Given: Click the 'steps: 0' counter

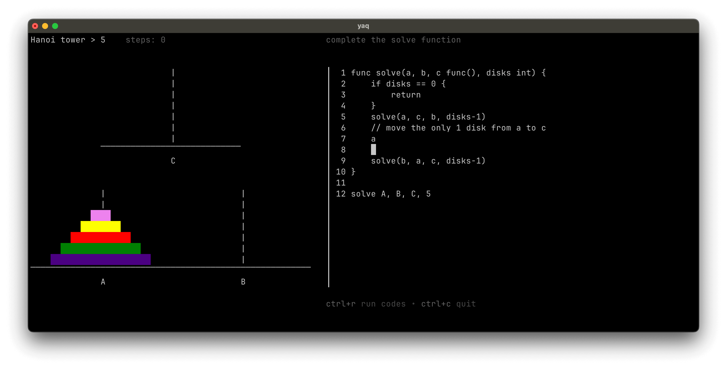Looking at the screenshot, I should point(145,40).
